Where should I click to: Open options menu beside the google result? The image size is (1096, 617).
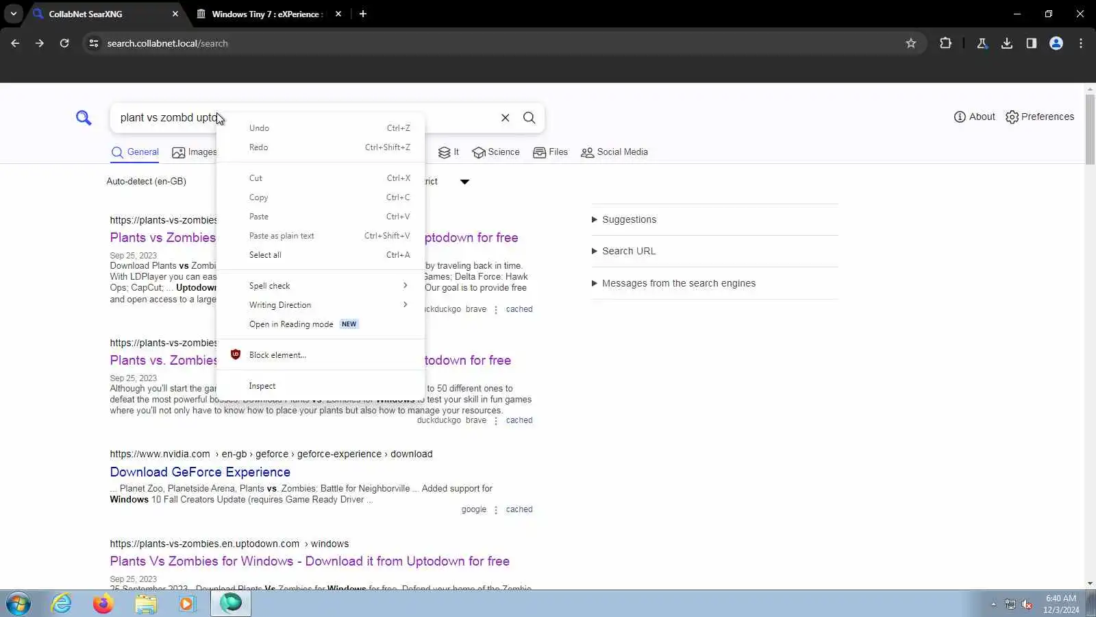point(496,510)
